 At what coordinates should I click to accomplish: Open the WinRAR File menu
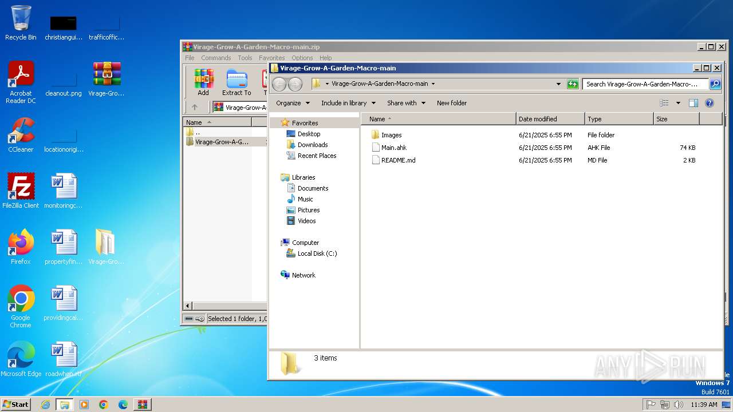click(190, 58)
